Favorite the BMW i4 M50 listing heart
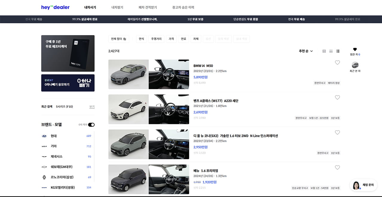 338,63
